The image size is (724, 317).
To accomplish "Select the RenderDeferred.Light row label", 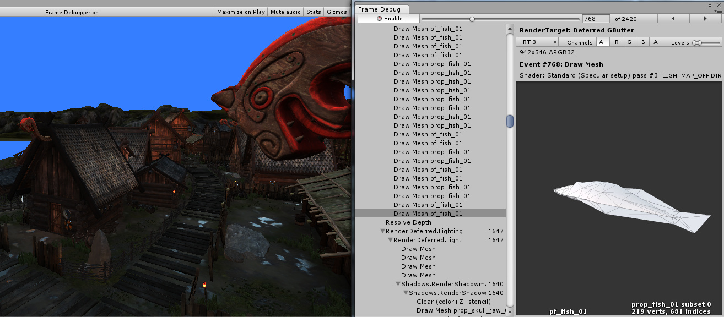I will [428, 240].
